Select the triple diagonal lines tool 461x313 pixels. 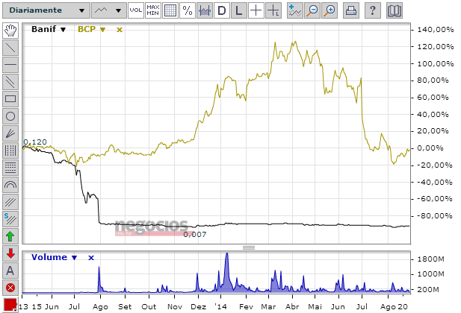(10, 202)
